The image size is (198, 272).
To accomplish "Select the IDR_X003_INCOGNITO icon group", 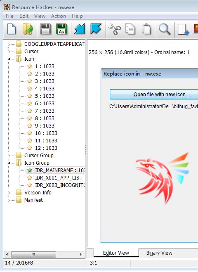I will [60, 185].
